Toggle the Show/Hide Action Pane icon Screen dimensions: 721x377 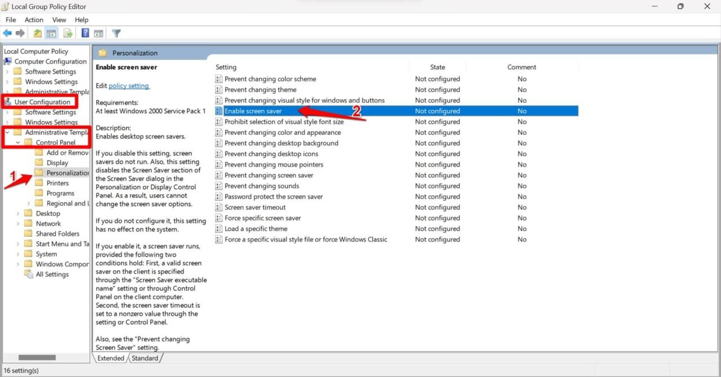coord(99,33)
